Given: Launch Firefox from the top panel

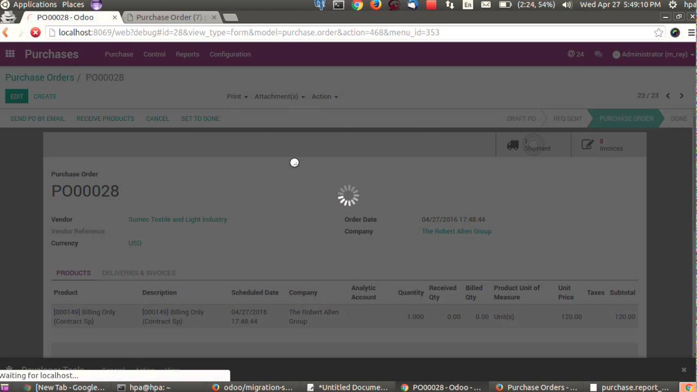Looking at the screenshot, I should click(x=376, y=5).
